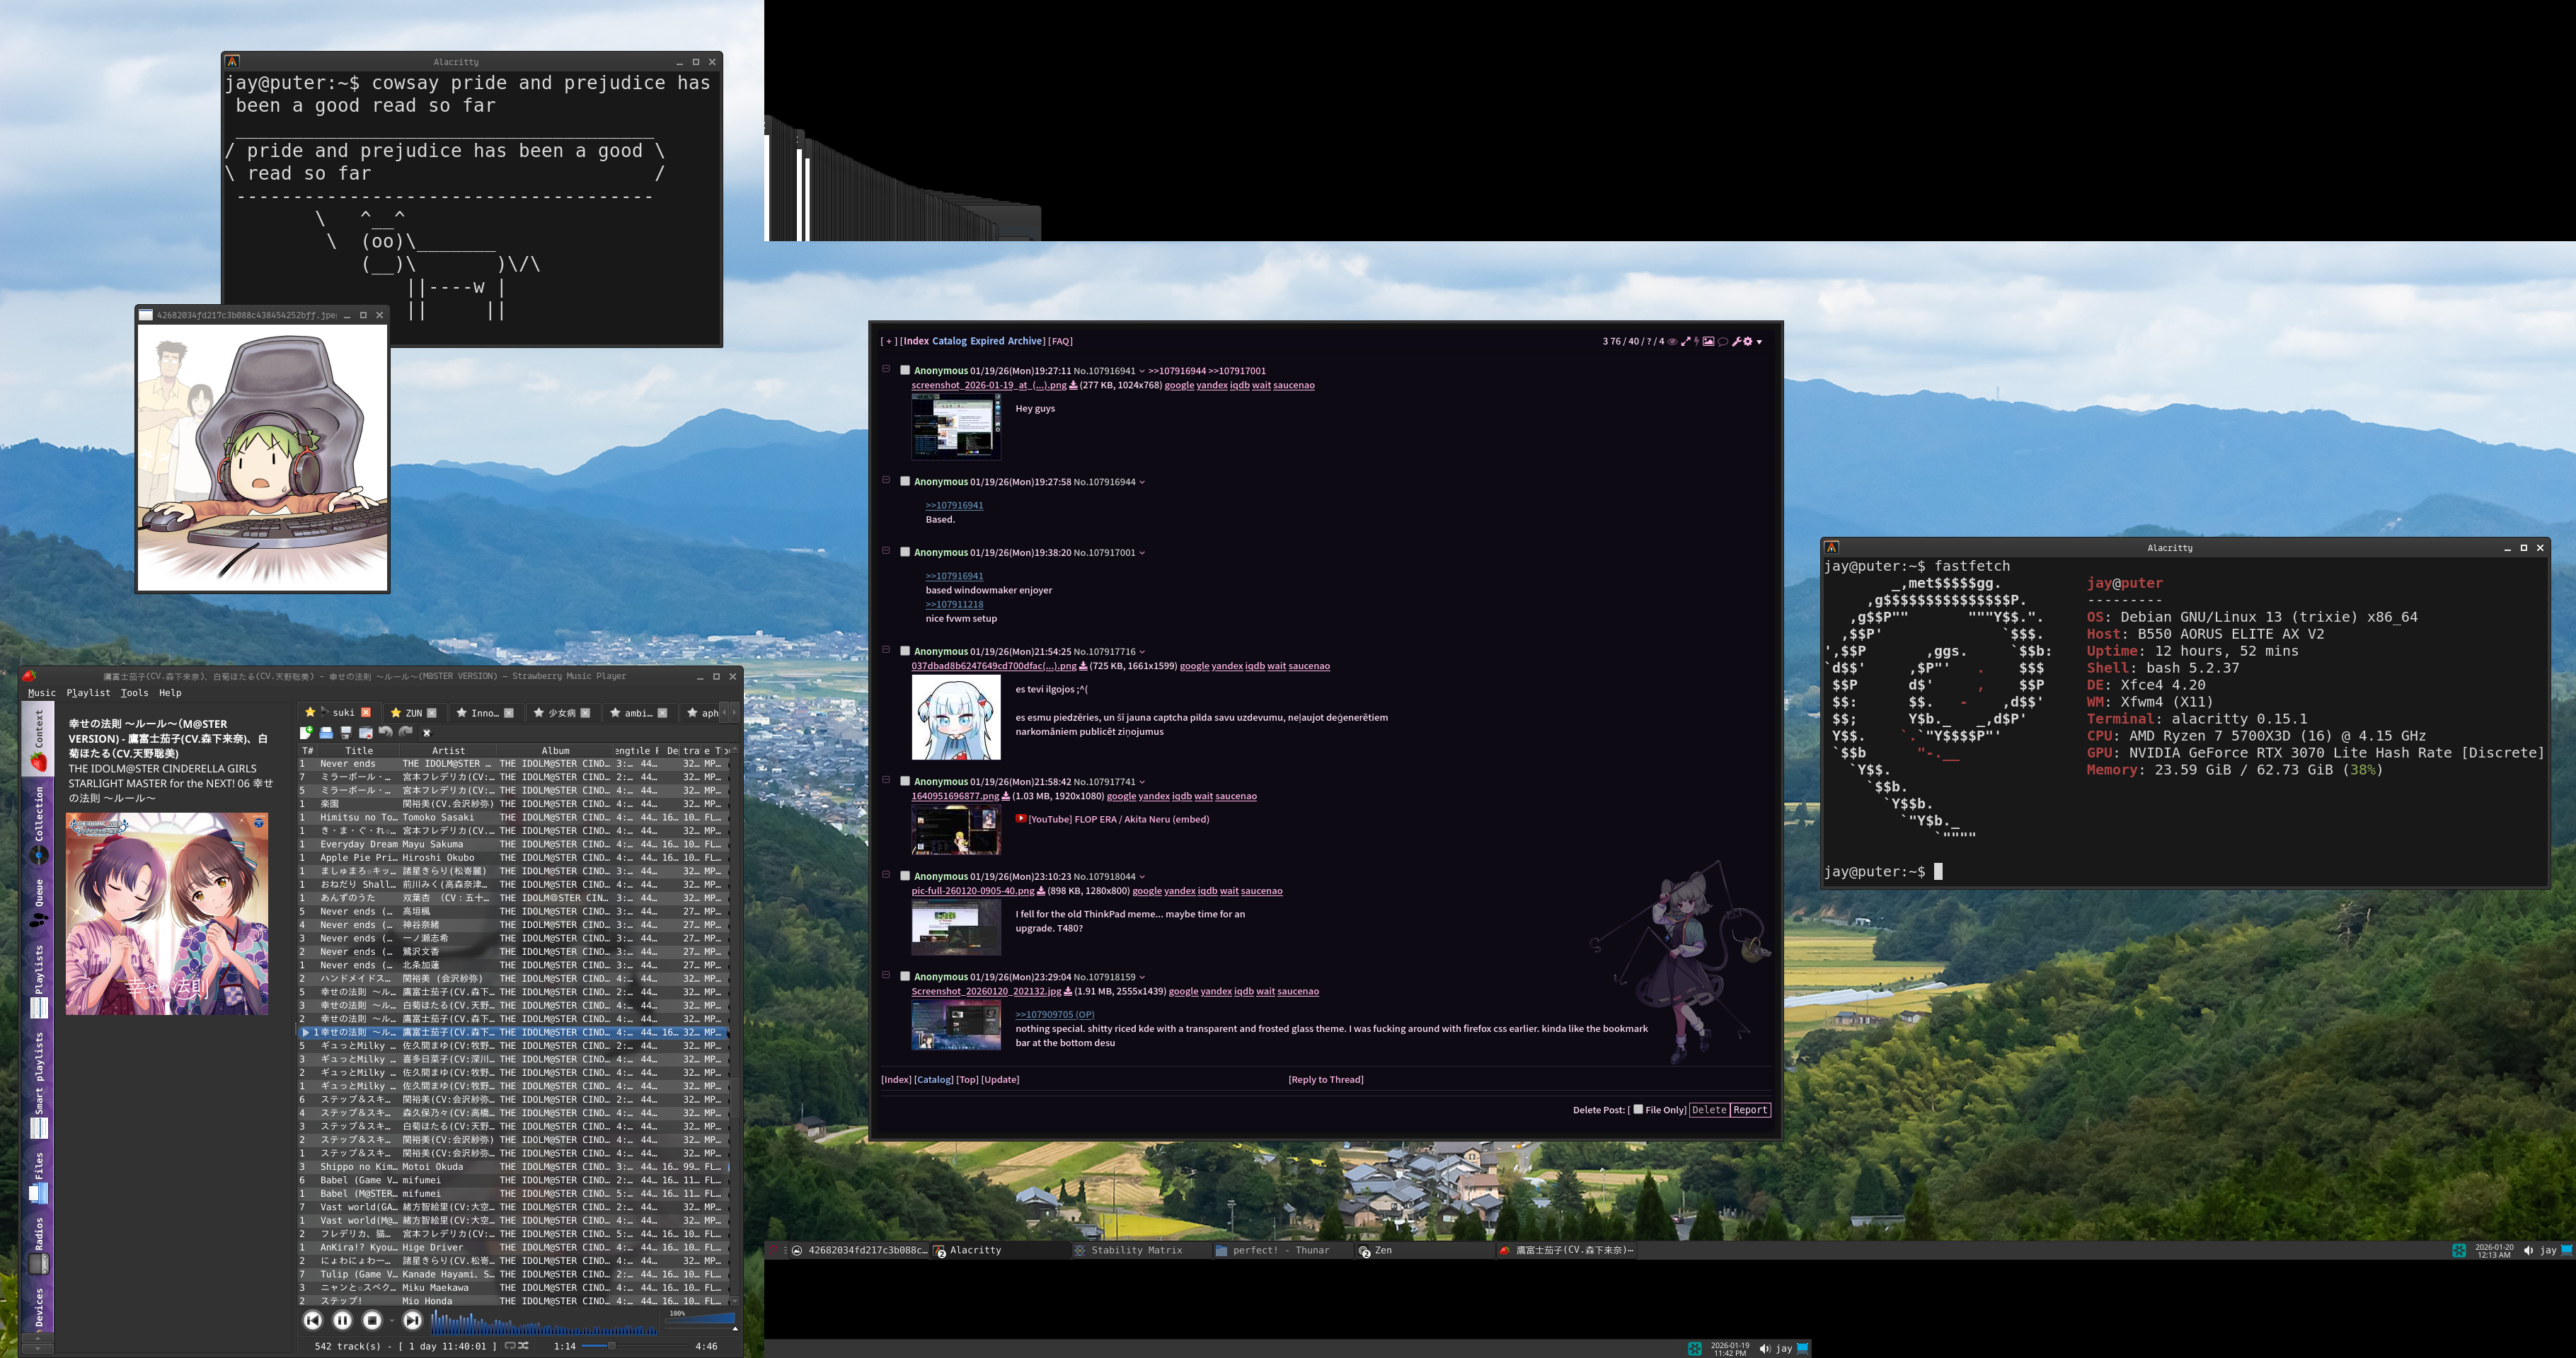Image resolution: width=2576 pixels, height=1358 pixels.
Task: Click the gallery image icon in thread header
Action: point(1708,342)
